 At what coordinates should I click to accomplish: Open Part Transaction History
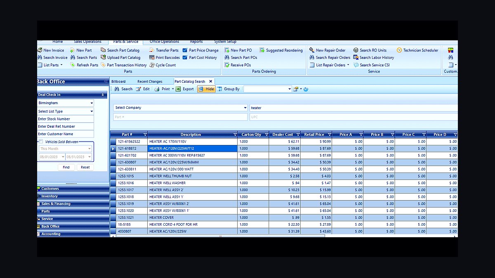point(124,65)
